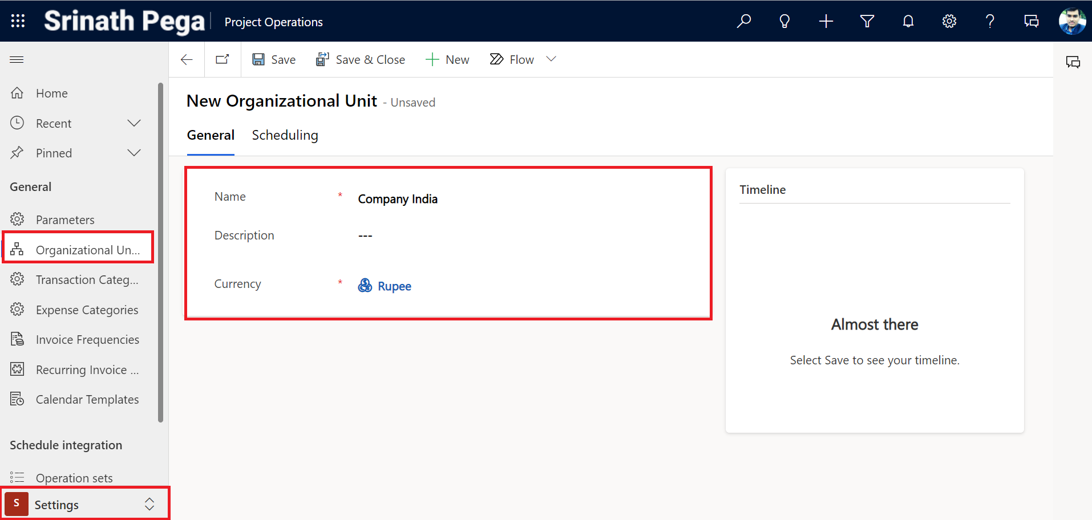Open record in new window icon
Viewport: 1092px width, 520px height.
coord(223,60)
